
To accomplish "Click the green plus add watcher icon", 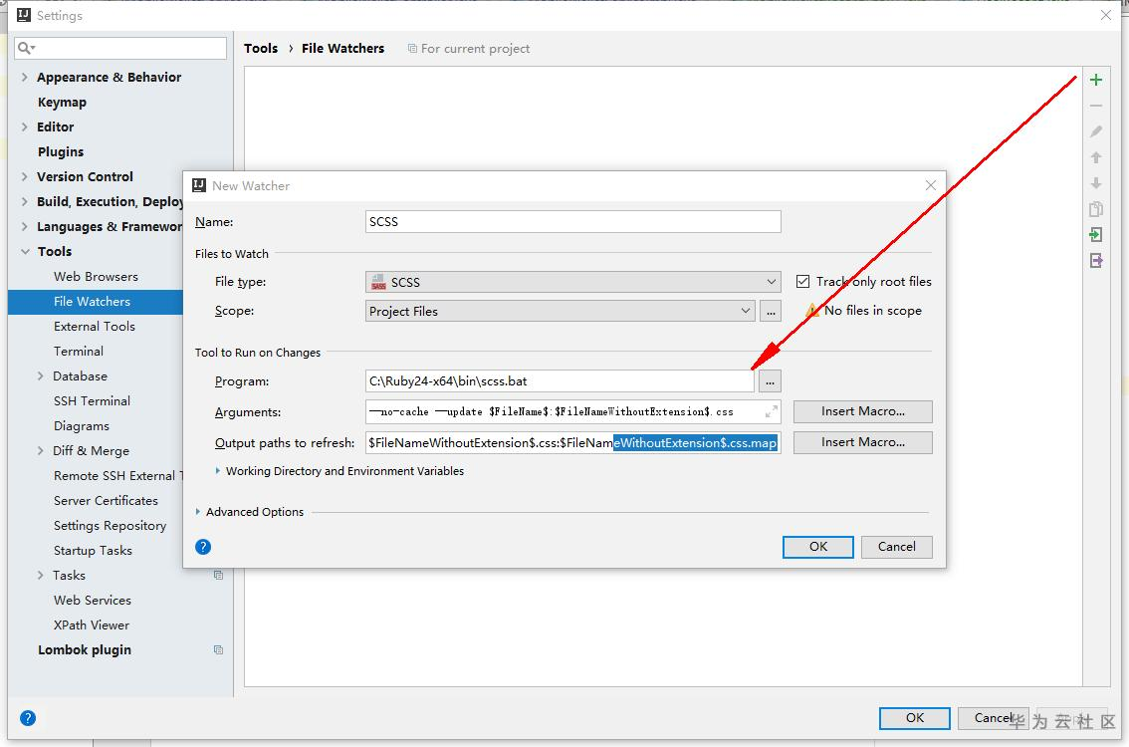I will click(x=1096, y=80).
